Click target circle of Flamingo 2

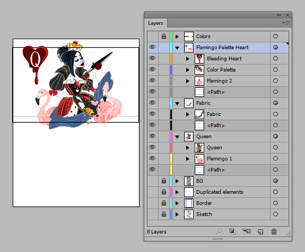click(275, 81)
